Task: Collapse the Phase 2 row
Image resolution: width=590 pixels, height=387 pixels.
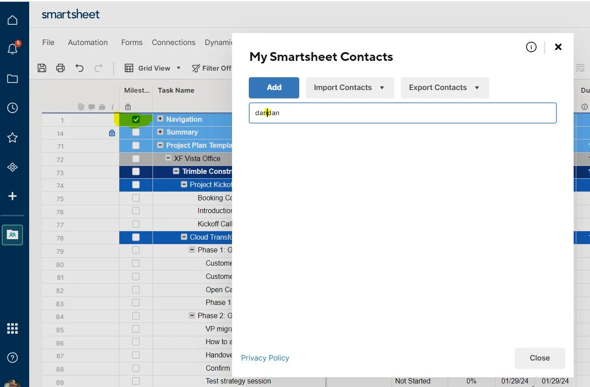Action: coord(192,316)
